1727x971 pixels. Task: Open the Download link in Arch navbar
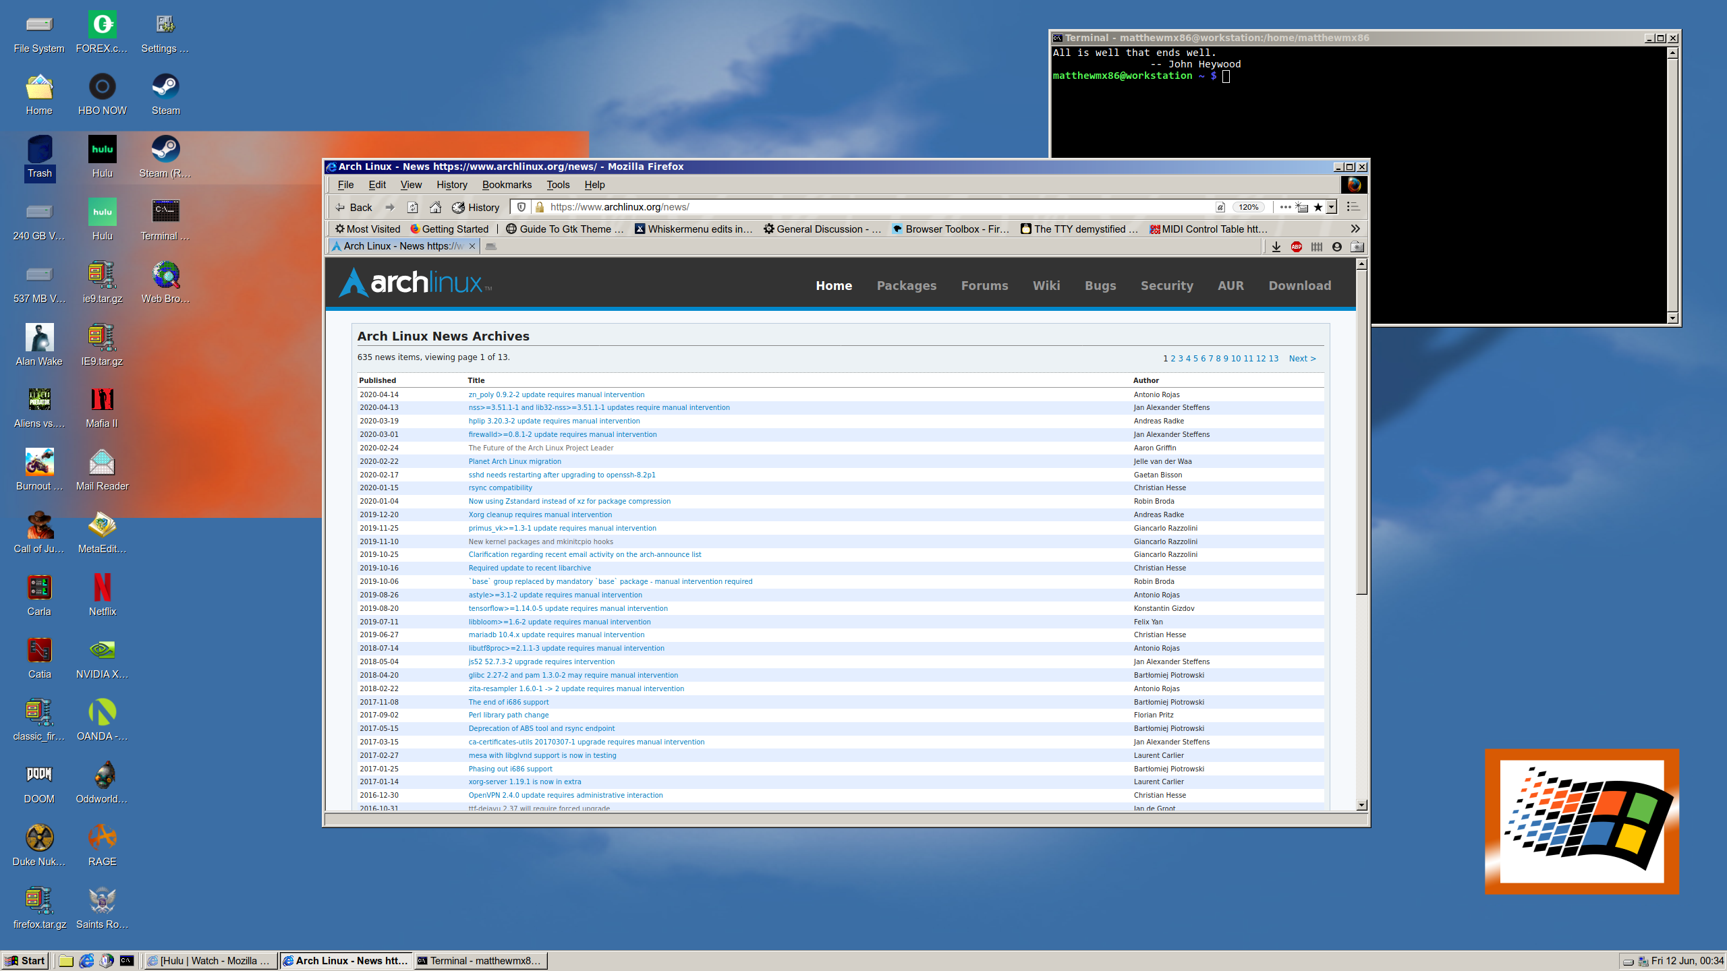click(1299, 285)
